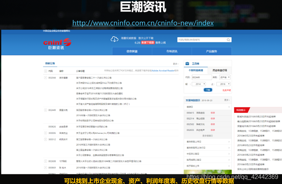Click the 002314 南山控股 suspension row
Screen dimensions: 282x184
(x=208, y=118)
